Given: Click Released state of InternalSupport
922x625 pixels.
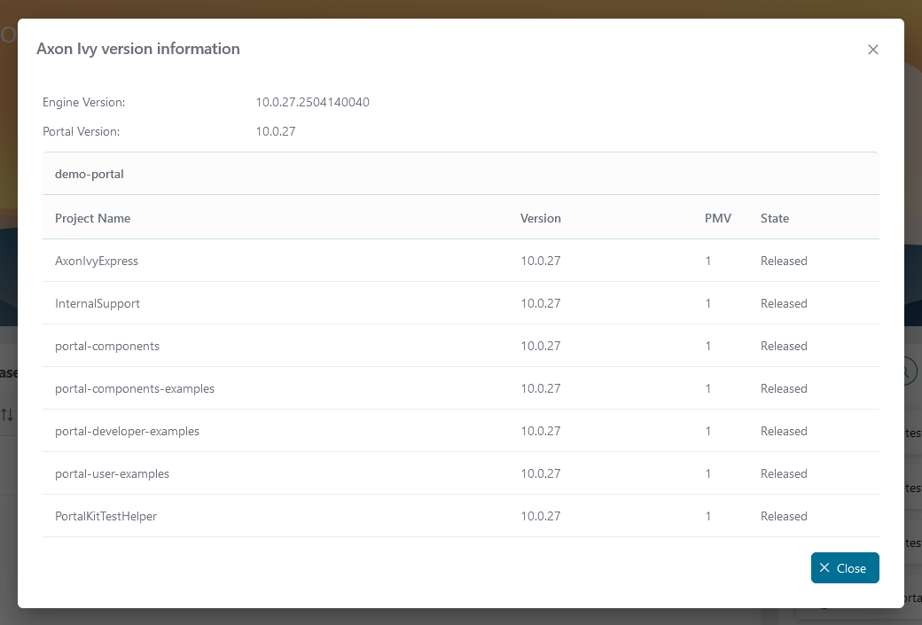Looking at the screenshot, I should pyautogui.click(x=784, y=303).
